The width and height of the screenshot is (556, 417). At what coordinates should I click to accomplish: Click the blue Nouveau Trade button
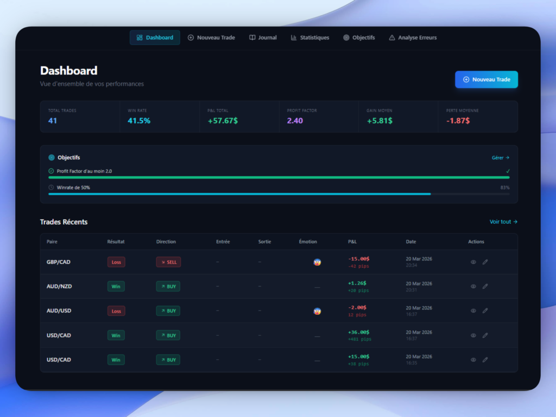point(486,79)
